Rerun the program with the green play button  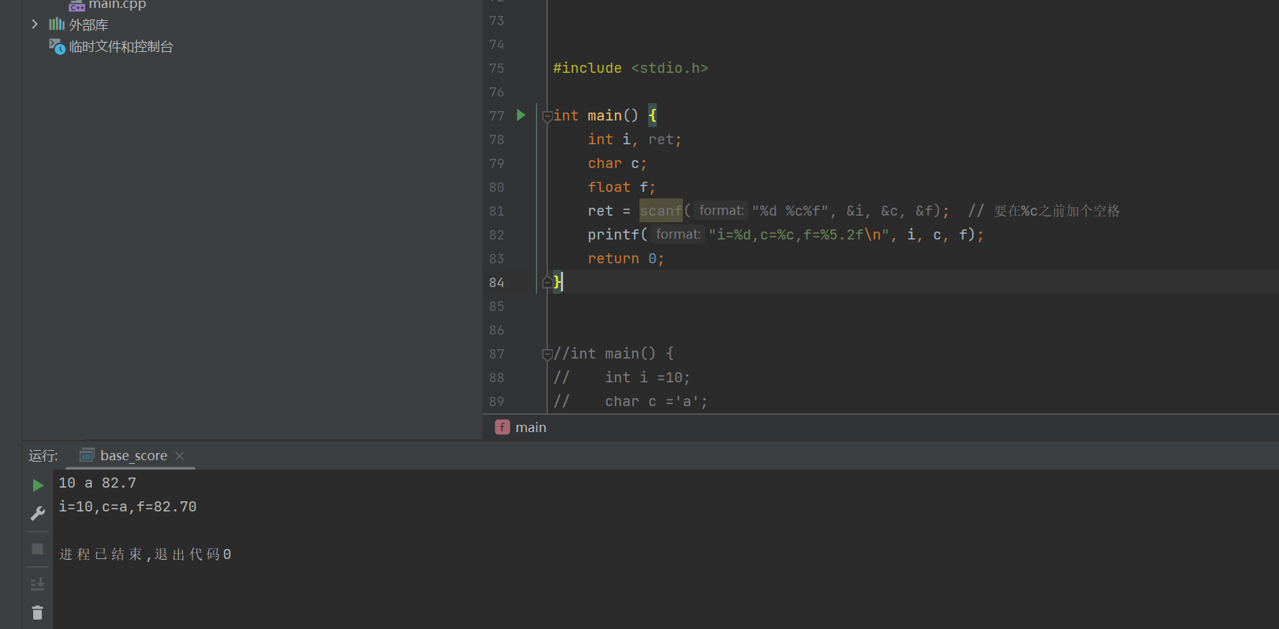tap(37, 485)
